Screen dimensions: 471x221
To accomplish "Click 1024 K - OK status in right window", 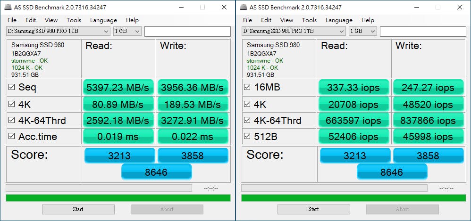I will pyautogui.click(x=262, y=68).
